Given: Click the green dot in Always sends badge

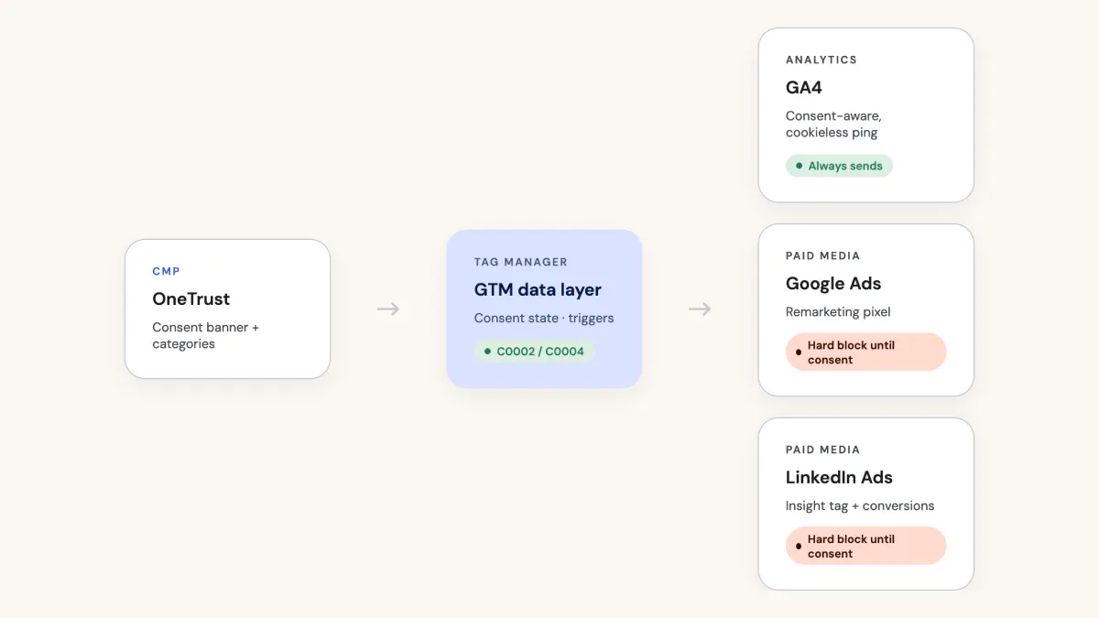Looking at the screenshot, I should (x=799, y=166).
